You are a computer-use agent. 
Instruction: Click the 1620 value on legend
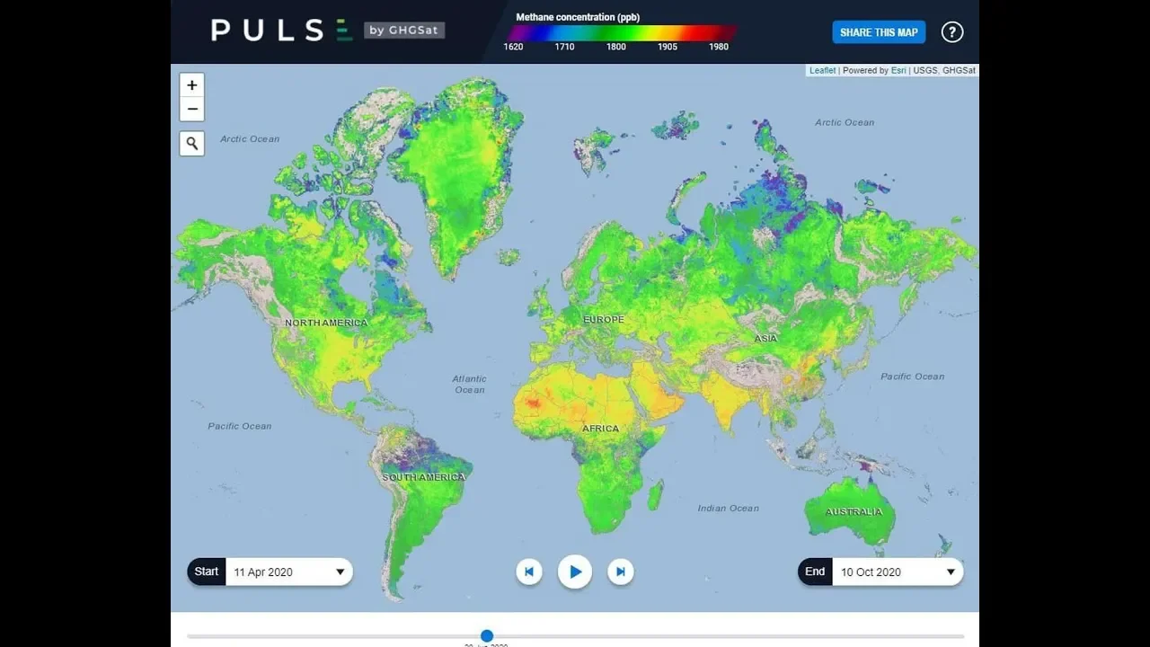[513, 47]
